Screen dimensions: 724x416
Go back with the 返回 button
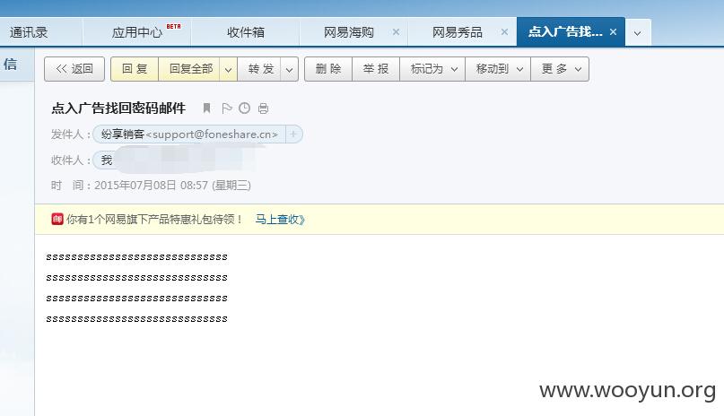coord(74,69)
